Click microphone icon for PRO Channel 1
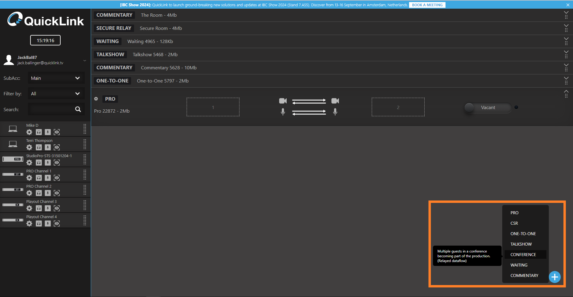The height and width of the screenshot is (297, 573). 48,178
